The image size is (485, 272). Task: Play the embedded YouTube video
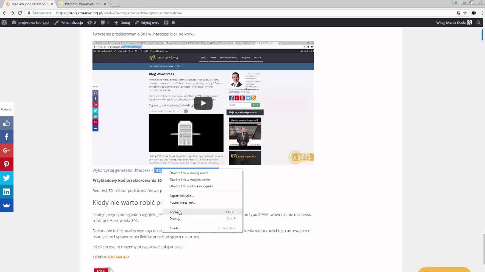(x=203, y=103)
